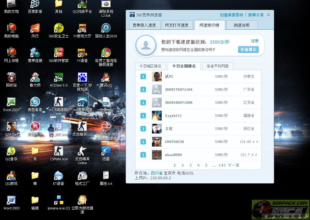Viewport: 310px width, 220px height.
Task: Open the 360安全卫士 desktop icon
Action: [59, 29]
